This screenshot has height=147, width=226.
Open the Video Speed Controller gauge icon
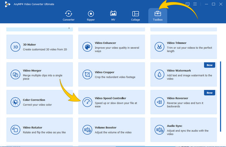87,102
